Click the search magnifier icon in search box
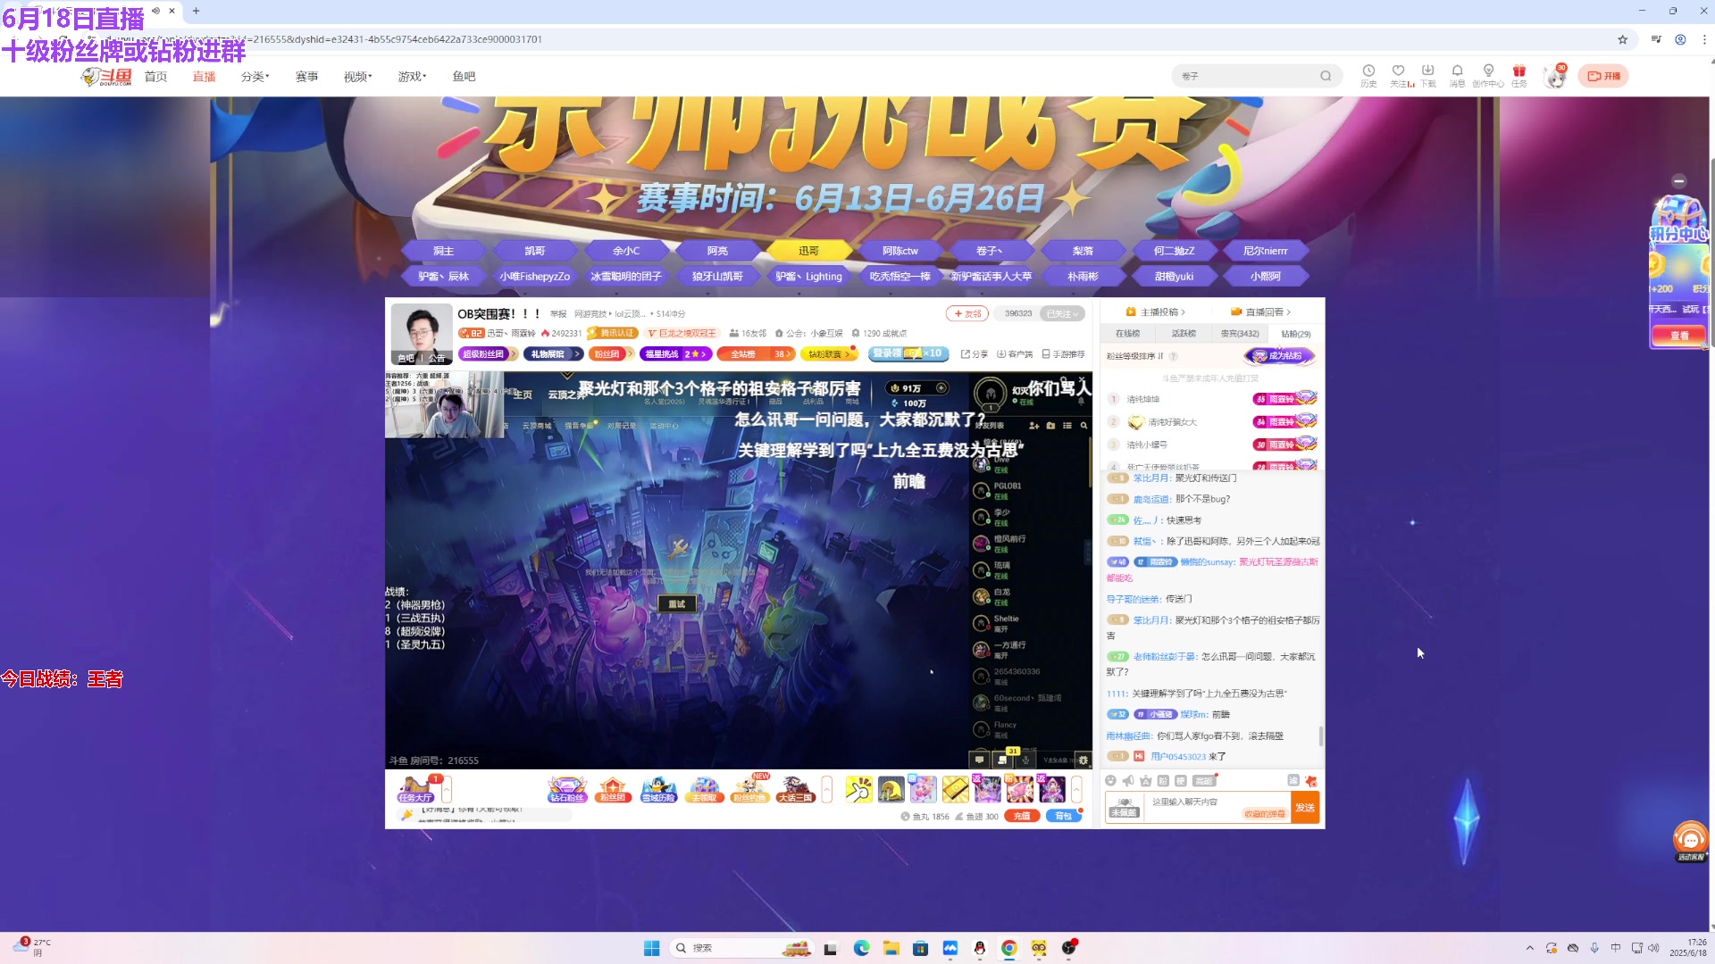The height and width of the screenshot is (964, 1715). click(1326, 76)
